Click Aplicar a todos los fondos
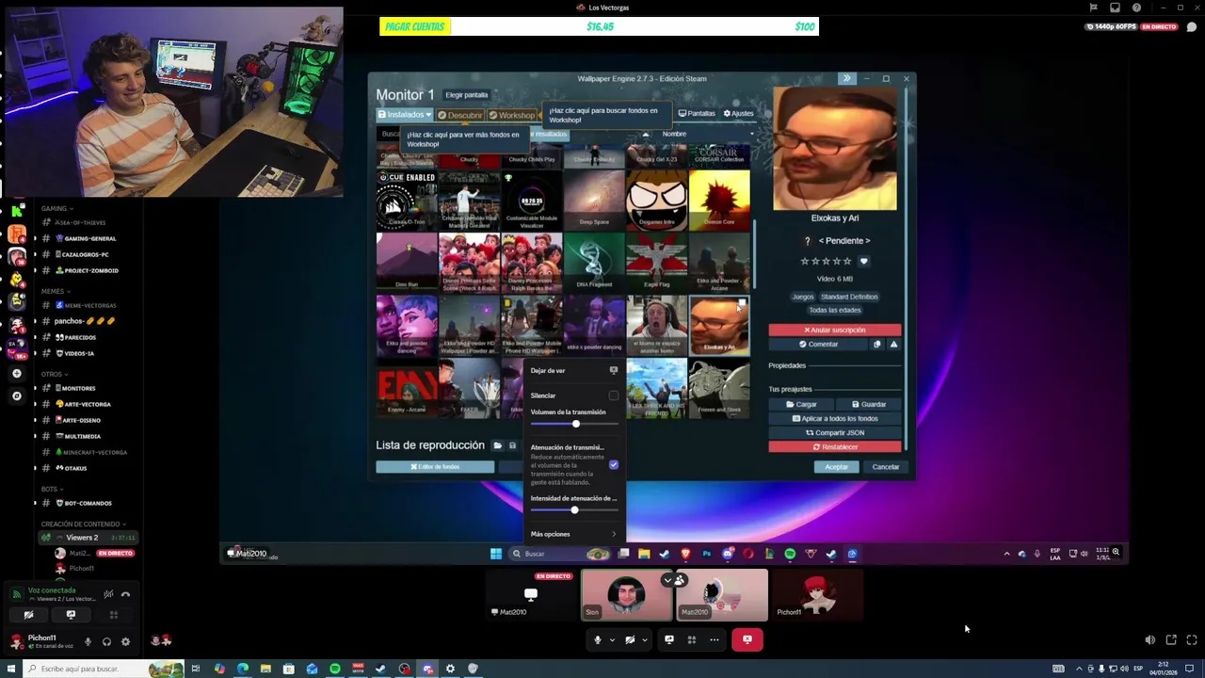The height and width of the screenshot is (678, 1205). (835, 418)
